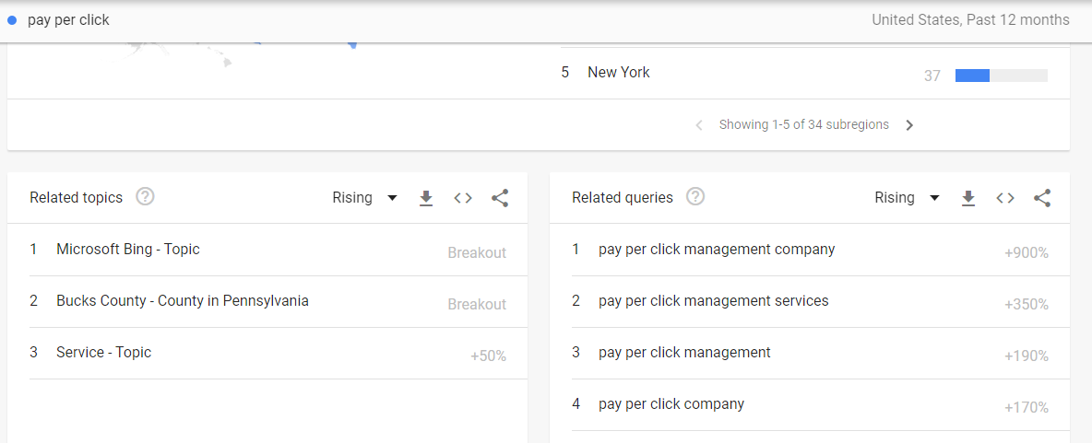Download Related queries CSV
Image resolution: width=1092 pixels, height=443 pixels.
(968, 198)
